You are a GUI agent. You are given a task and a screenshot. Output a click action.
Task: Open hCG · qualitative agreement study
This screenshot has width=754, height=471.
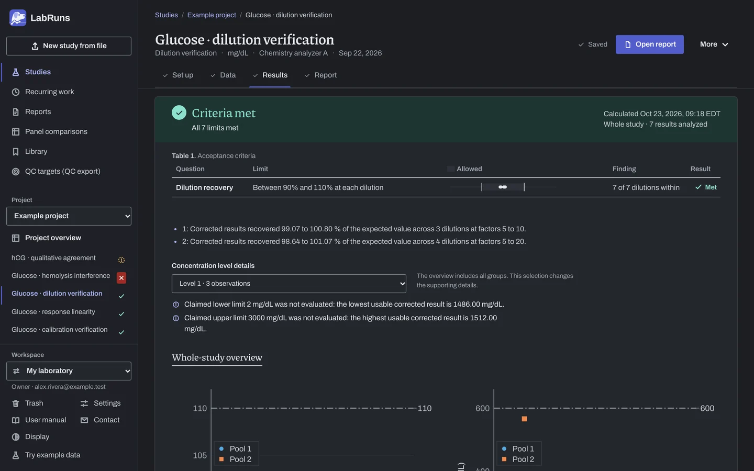[53, 258]
